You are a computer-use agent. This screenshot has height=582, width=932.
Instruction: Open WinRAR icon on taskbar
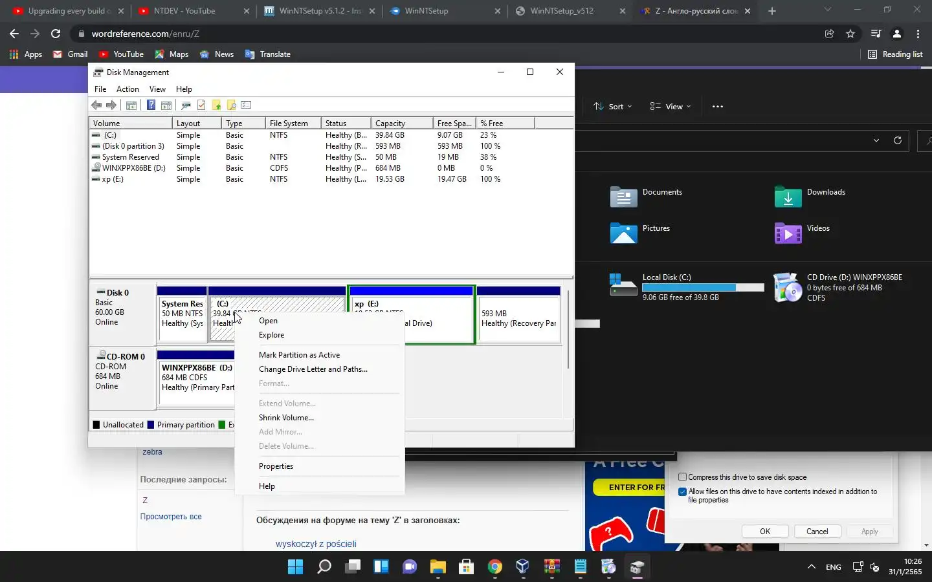click(551, 567)
